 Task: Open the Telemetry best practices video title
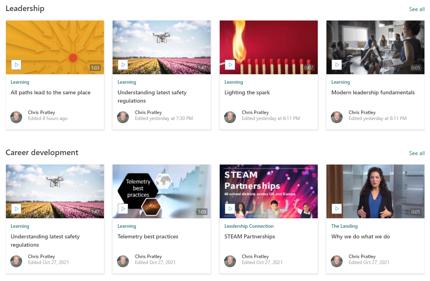pos(148,236)
